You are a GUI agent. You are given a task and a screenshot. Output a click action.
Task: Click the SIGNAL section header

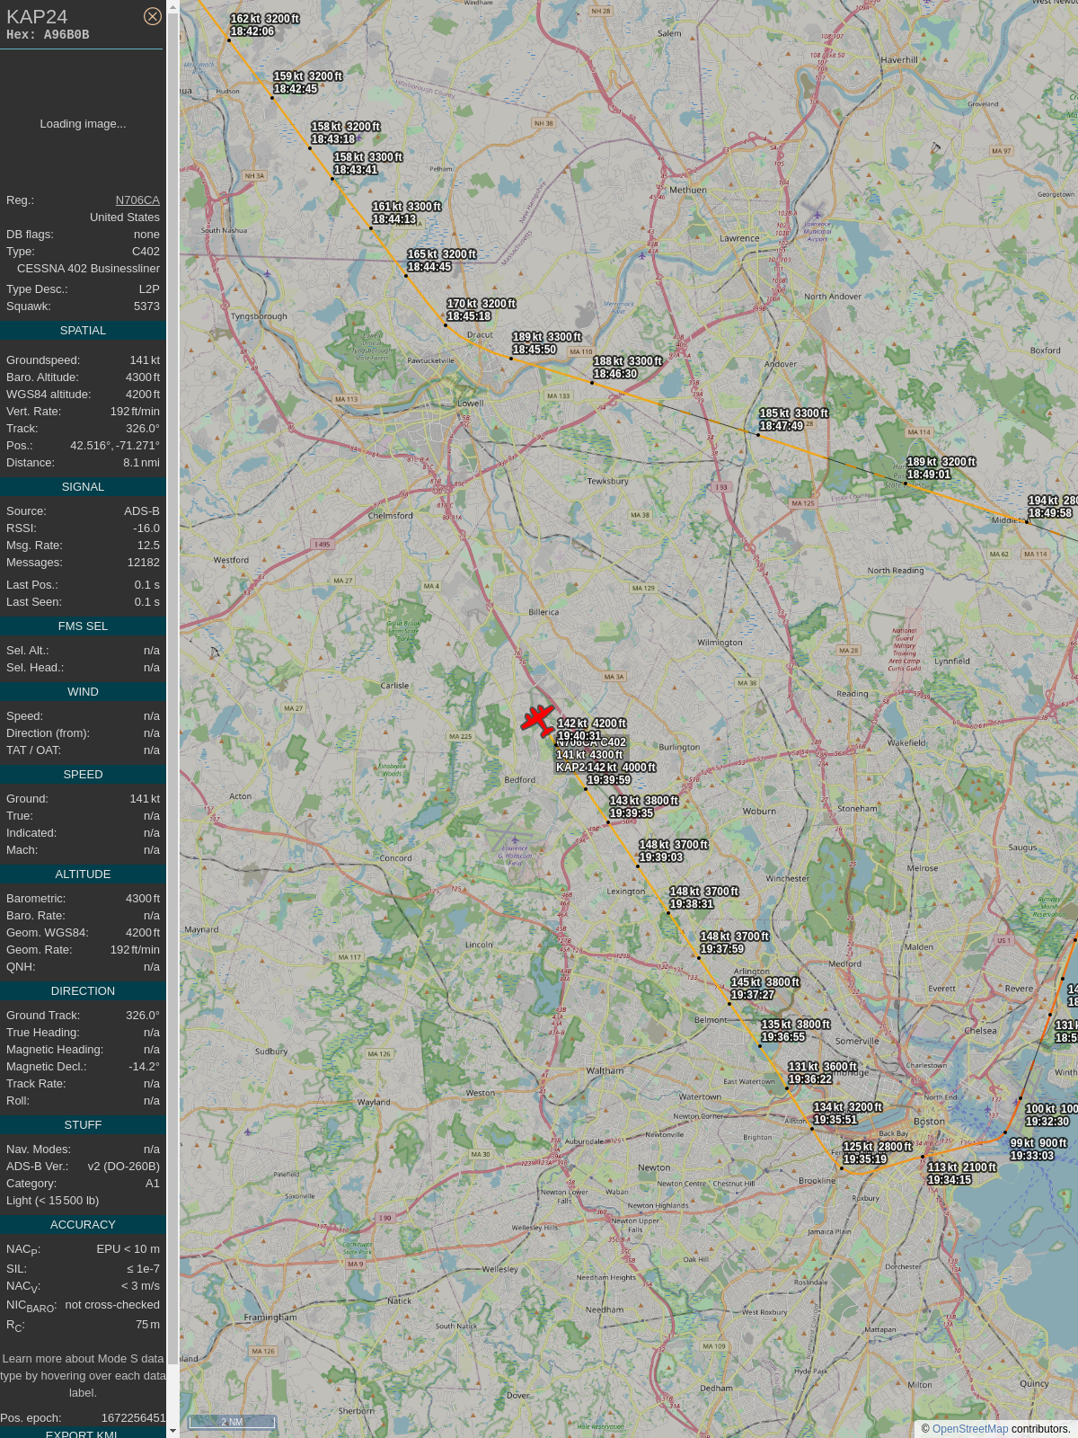[x=83, y=487]
